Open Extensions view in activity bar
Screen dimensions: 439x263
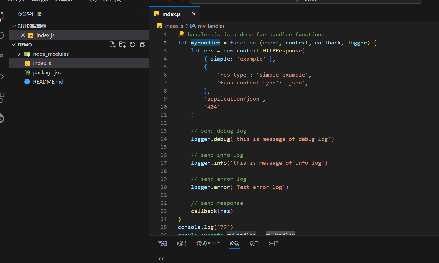[2, 97]
